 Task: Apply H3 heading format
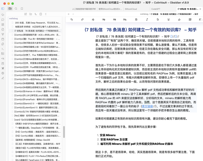point(114,19)
